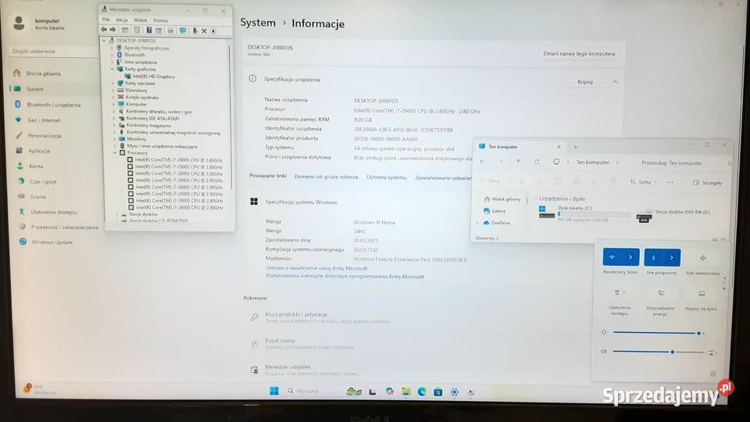Open Ułatwienia dostępu in sidebar
750x422 pixels.
[x=52, y=212]
